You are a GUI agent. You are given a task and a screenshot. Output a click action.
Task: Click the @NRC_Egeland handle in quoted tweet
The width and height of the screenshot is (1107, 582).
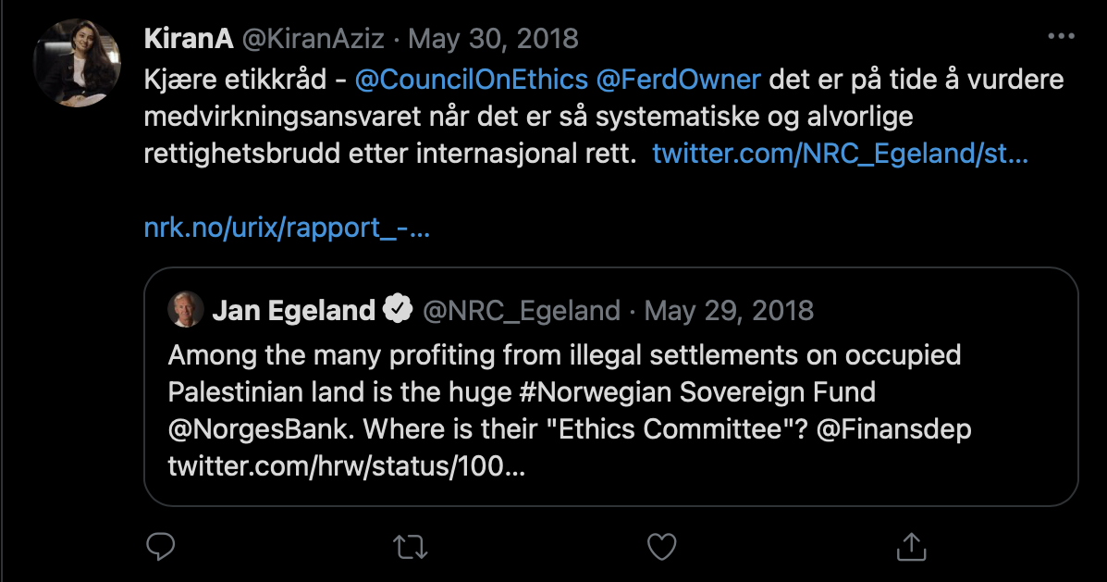pos(521,310)
